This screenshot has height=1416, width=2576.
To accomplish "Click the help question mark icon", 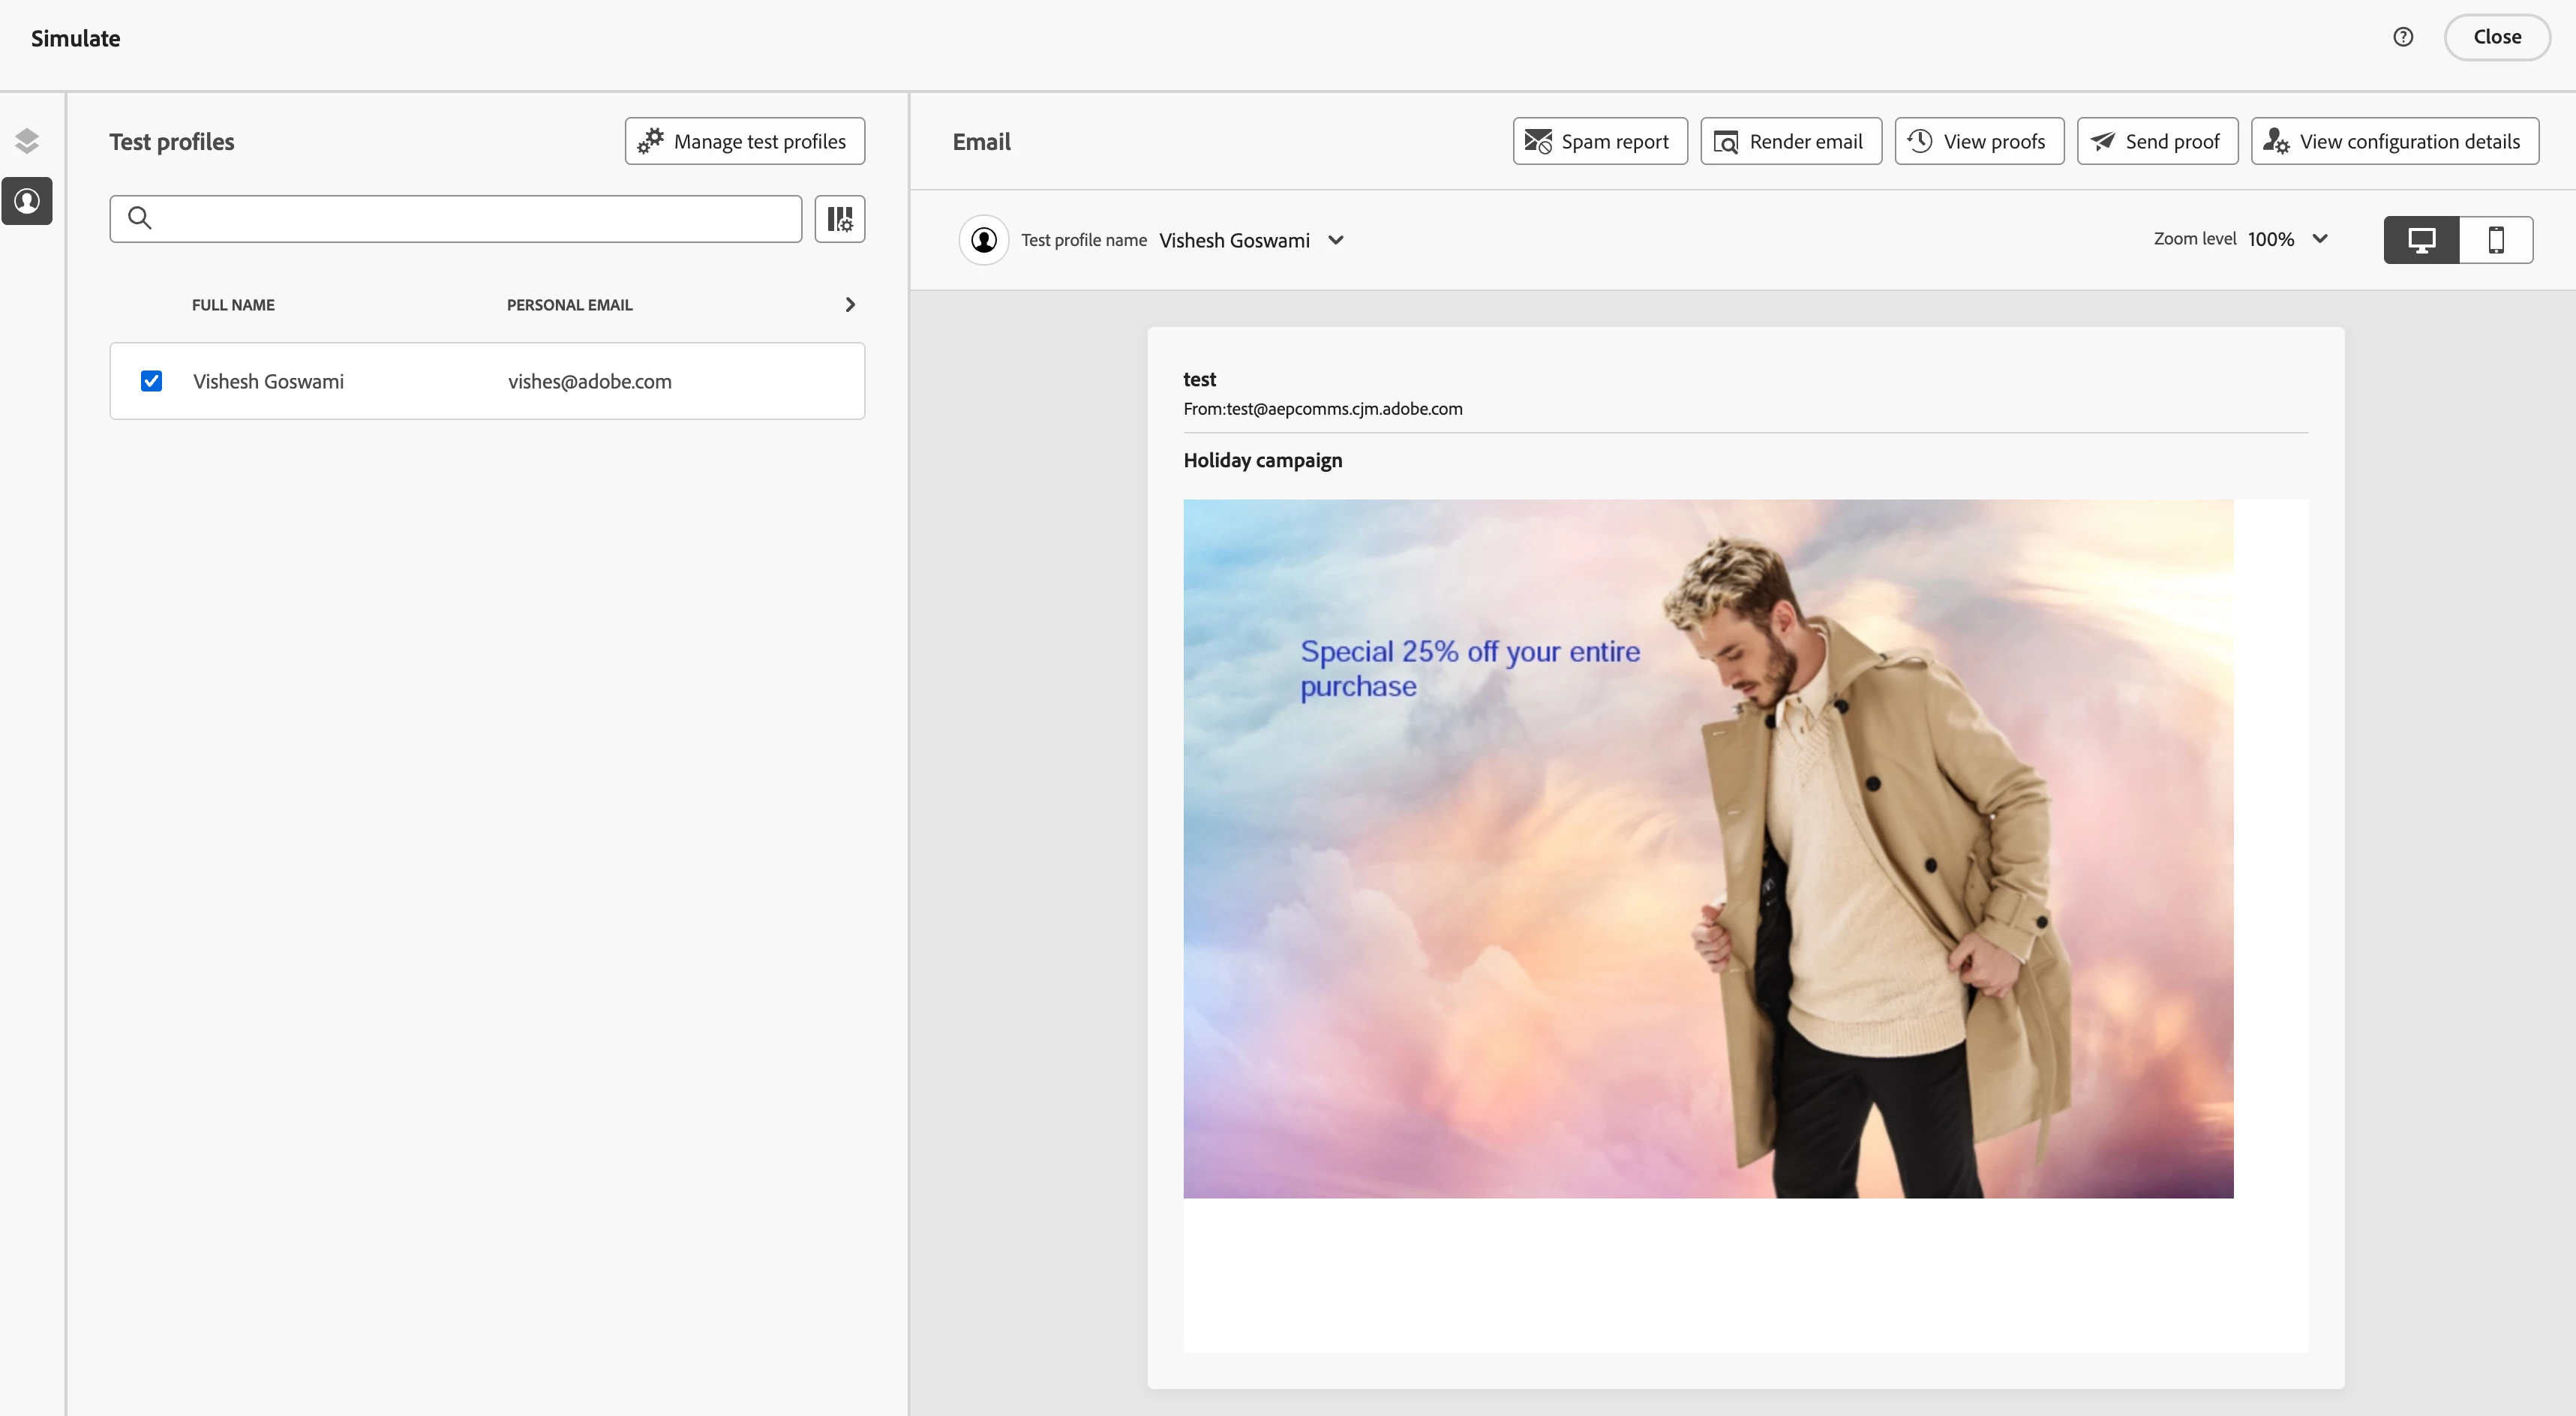I will [2403, 37].
